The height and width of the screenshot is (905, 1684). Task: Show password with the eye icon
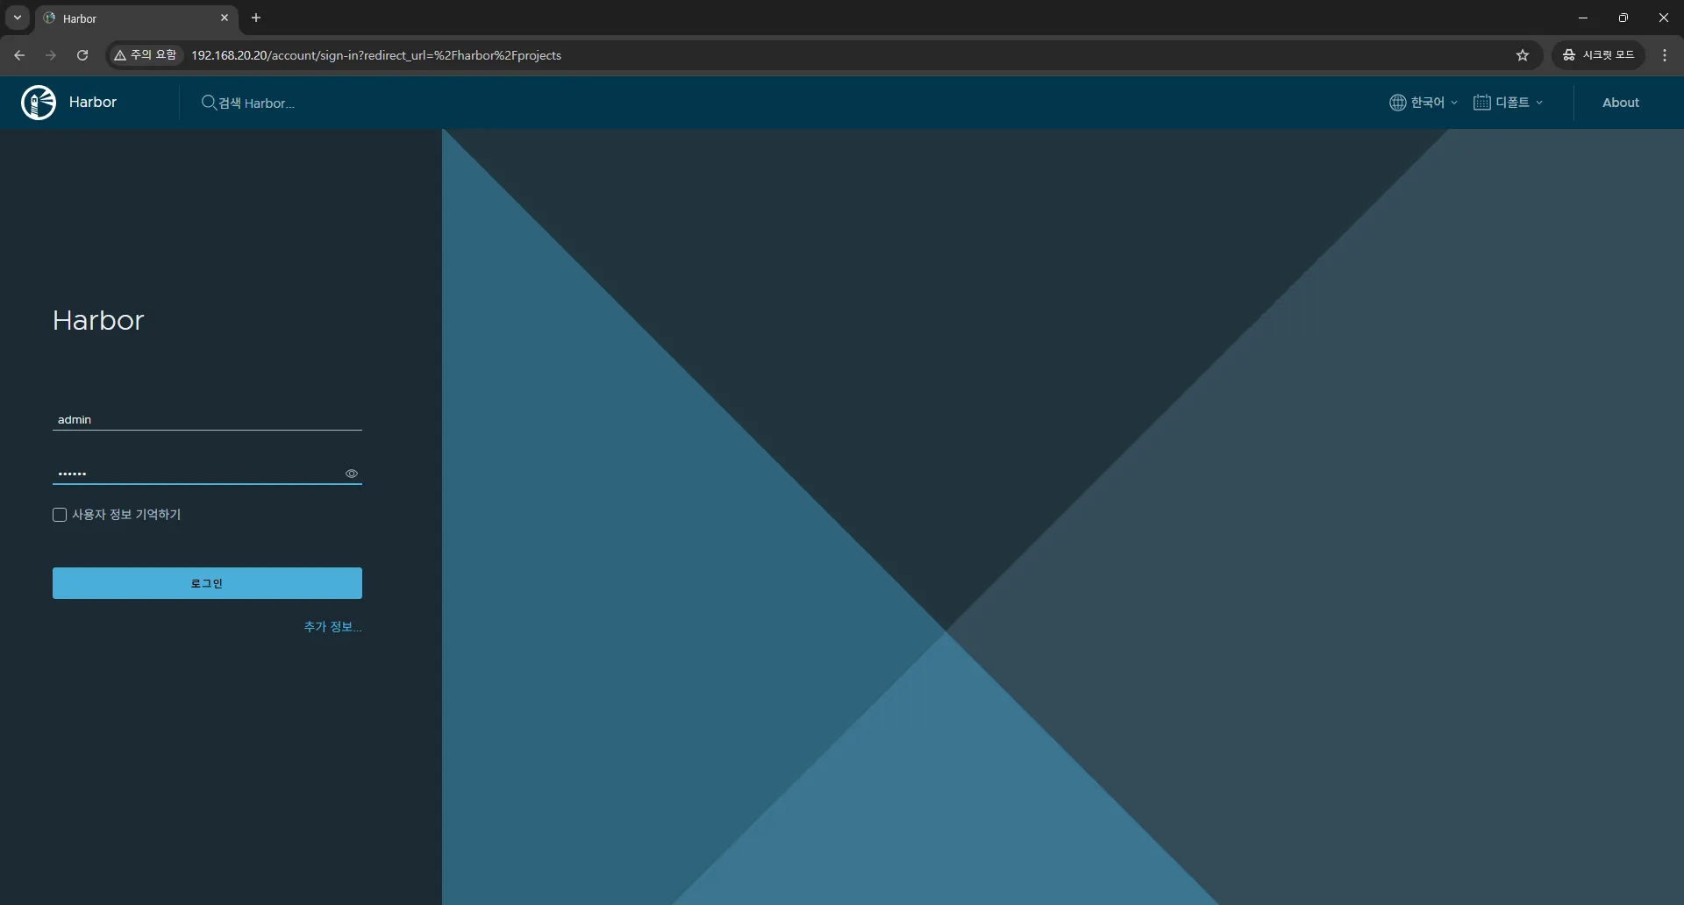point(352,474)
